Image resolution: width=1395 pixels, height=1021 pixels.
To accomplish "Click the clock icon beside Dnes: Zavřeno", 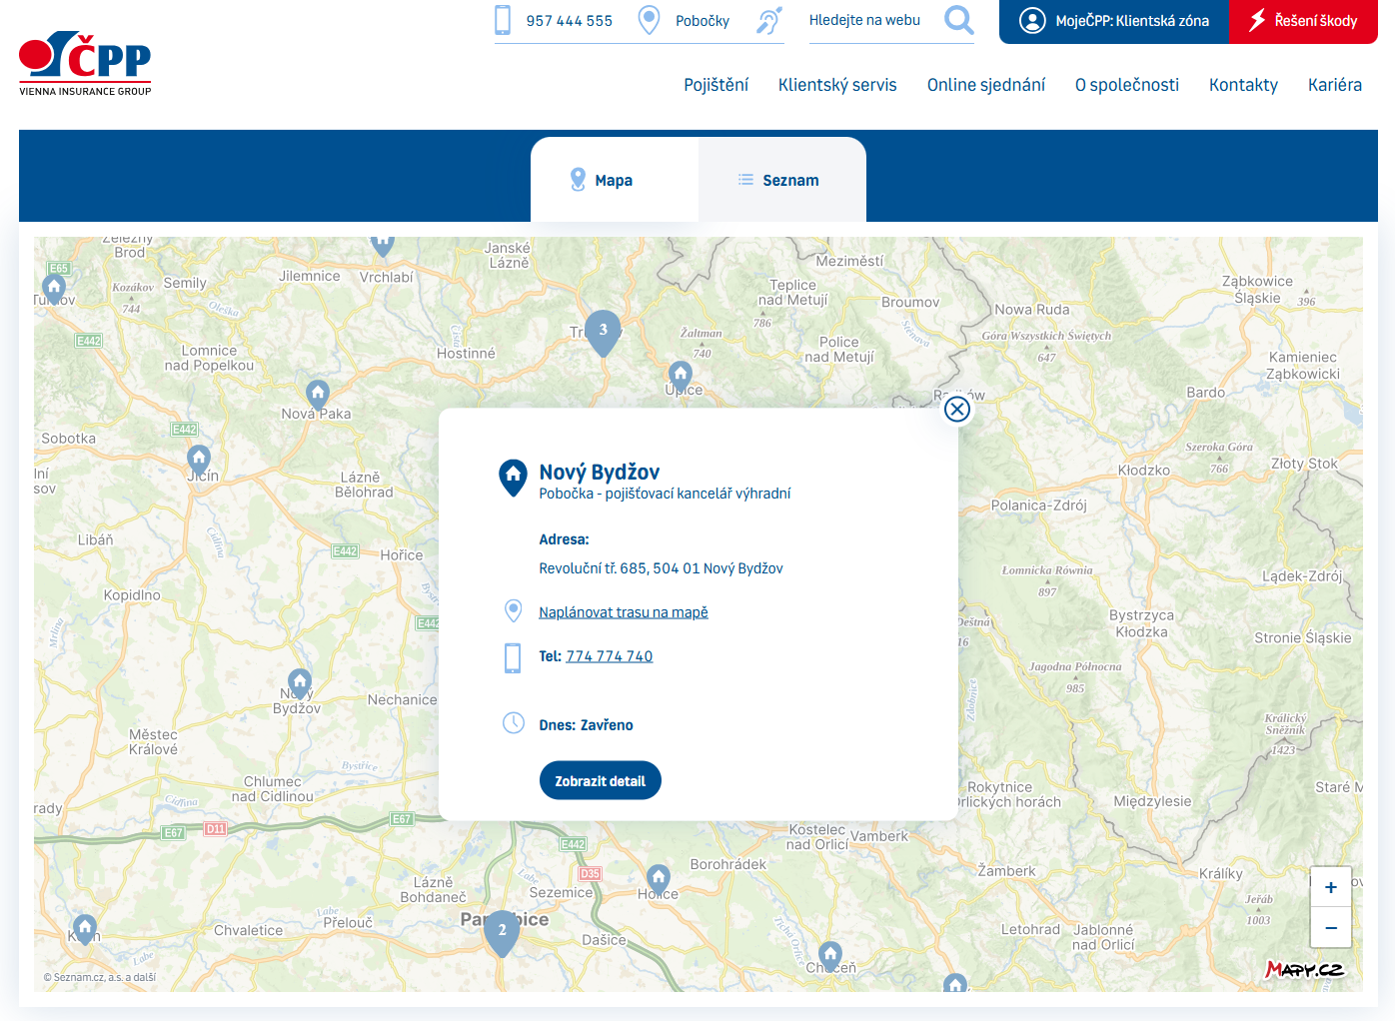I will 514,722.
